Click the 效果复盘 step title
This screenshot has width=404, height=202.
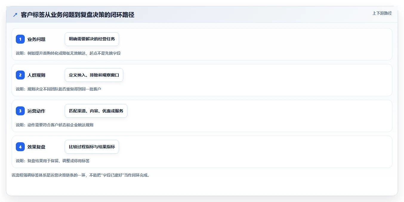(x=36, y=147)
